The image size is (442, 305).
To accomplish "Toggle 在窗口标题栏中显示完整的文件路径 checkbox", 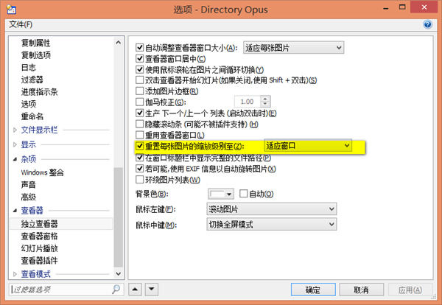I will tap(139, 158).
